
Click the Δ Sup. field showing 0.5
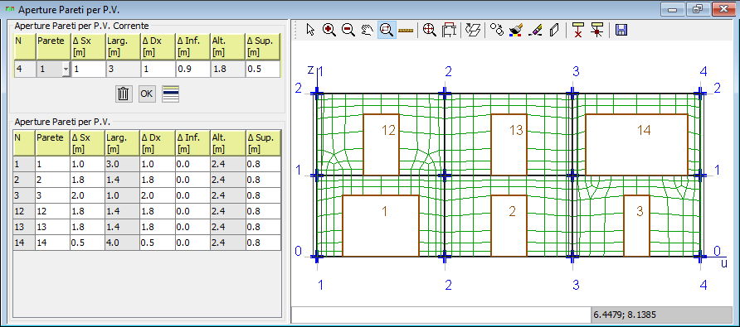coord(263,70)
